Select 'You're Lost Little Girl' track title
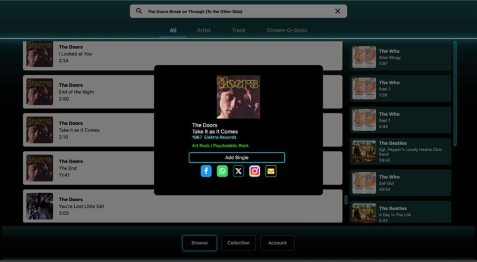Screen dimensions: 477x262 pyautogui.click(x=81, y=206)
